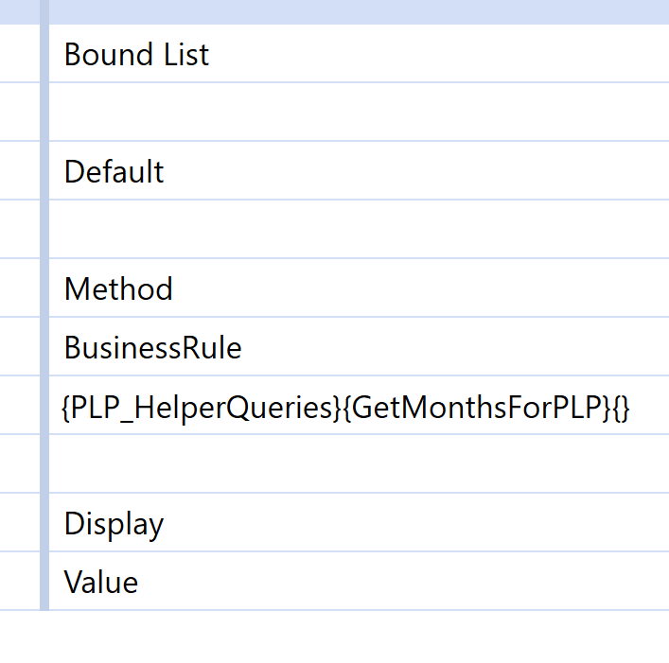Viewport: 669px width, 663px height.
Task: Click left-column cell beside the PLP_HelperQueries entry
Action: tap(19, 407)
